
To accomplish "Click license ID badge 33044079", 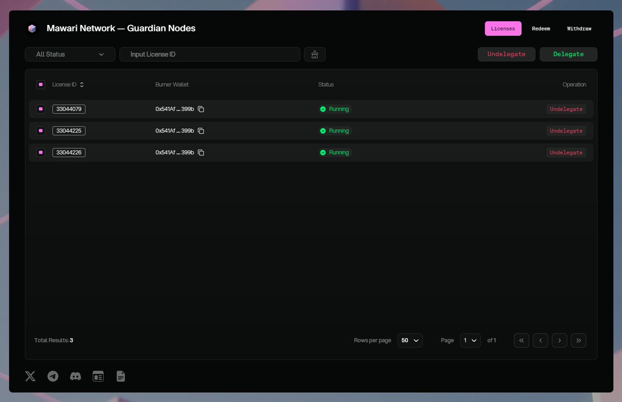I will [x=69, y=109].
